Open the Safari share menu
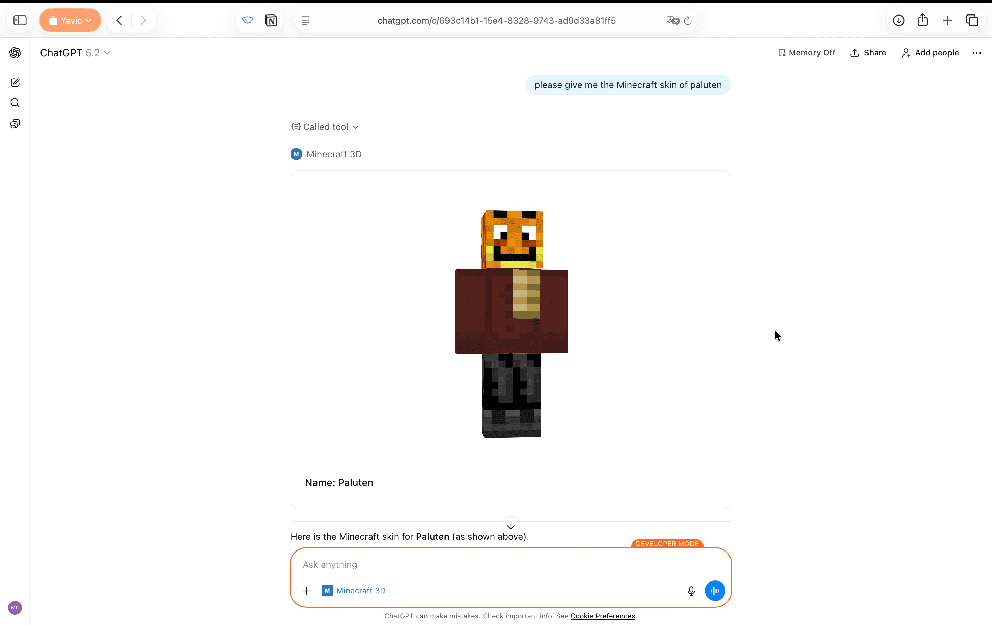The width and height of the screenshot is (992, 625). click(922, 20)
